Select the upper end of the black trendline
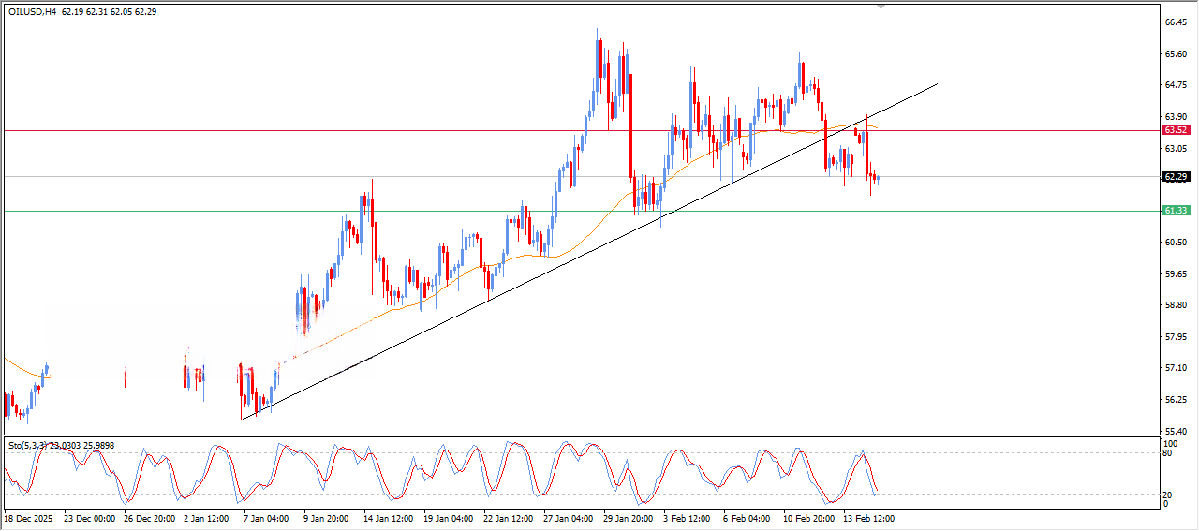The width and height of the screenshot is (1199, 531). pyautogui.click(x=937, y=84)
